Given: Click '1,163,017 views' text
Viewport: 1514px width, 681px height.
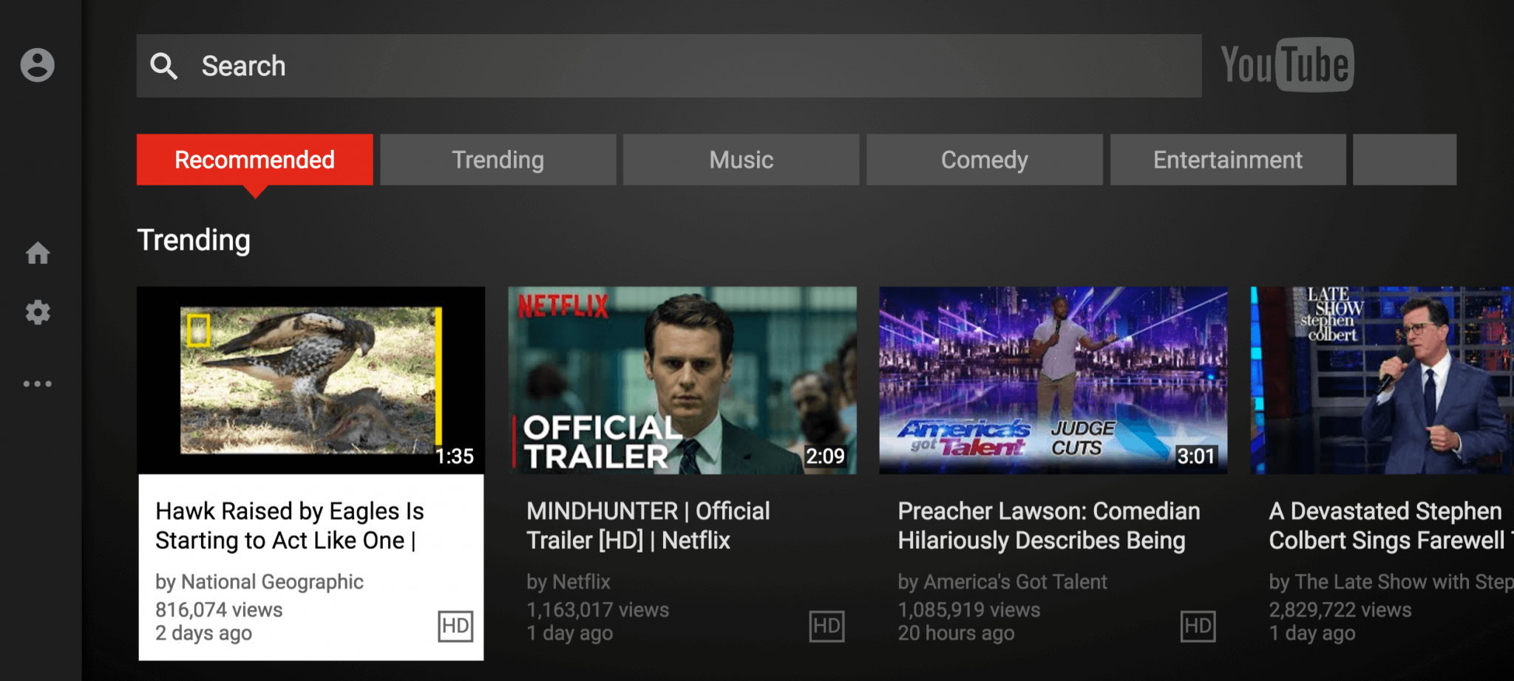Looking at the screenshot, I should [x=598, y=610].
